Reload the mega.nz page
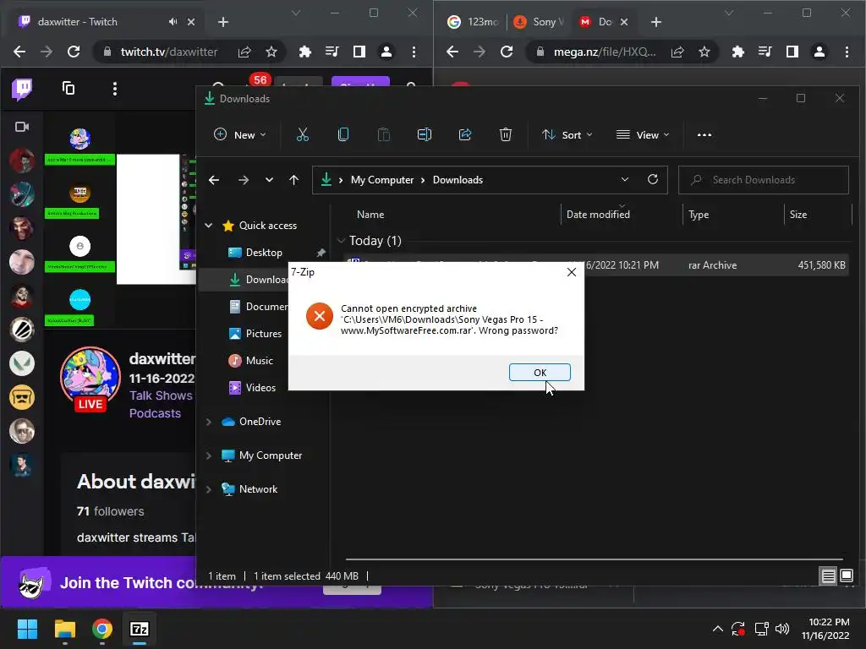Screen dimensions: 866x649 pos(507,52)
